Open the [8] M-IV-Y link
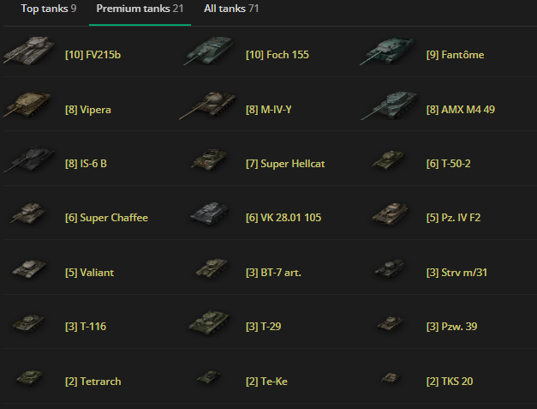537x409 pixels. 269,110
